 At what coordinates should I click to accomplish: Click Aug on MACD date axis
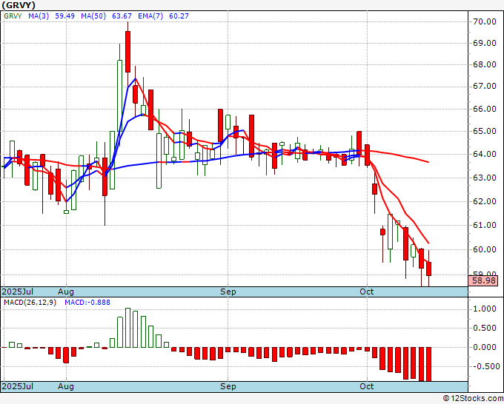[x=66, y=386]
